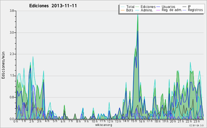Screen dimensions: 207x128
Task: Click the Total legend color line
Action: pos(122,7)
